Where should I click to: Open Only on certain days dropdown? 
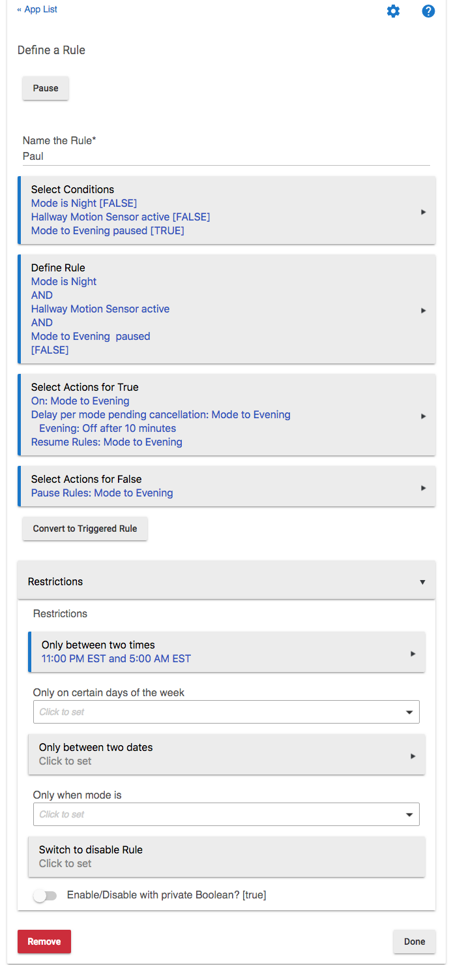coord(226,712)
